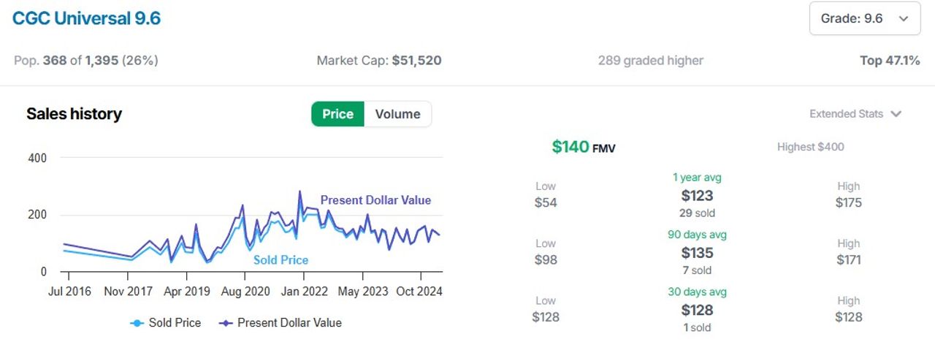This screenshot has height=353, width=935.
Task: Click the Highest $400 text
Action: tap(810, 147)
